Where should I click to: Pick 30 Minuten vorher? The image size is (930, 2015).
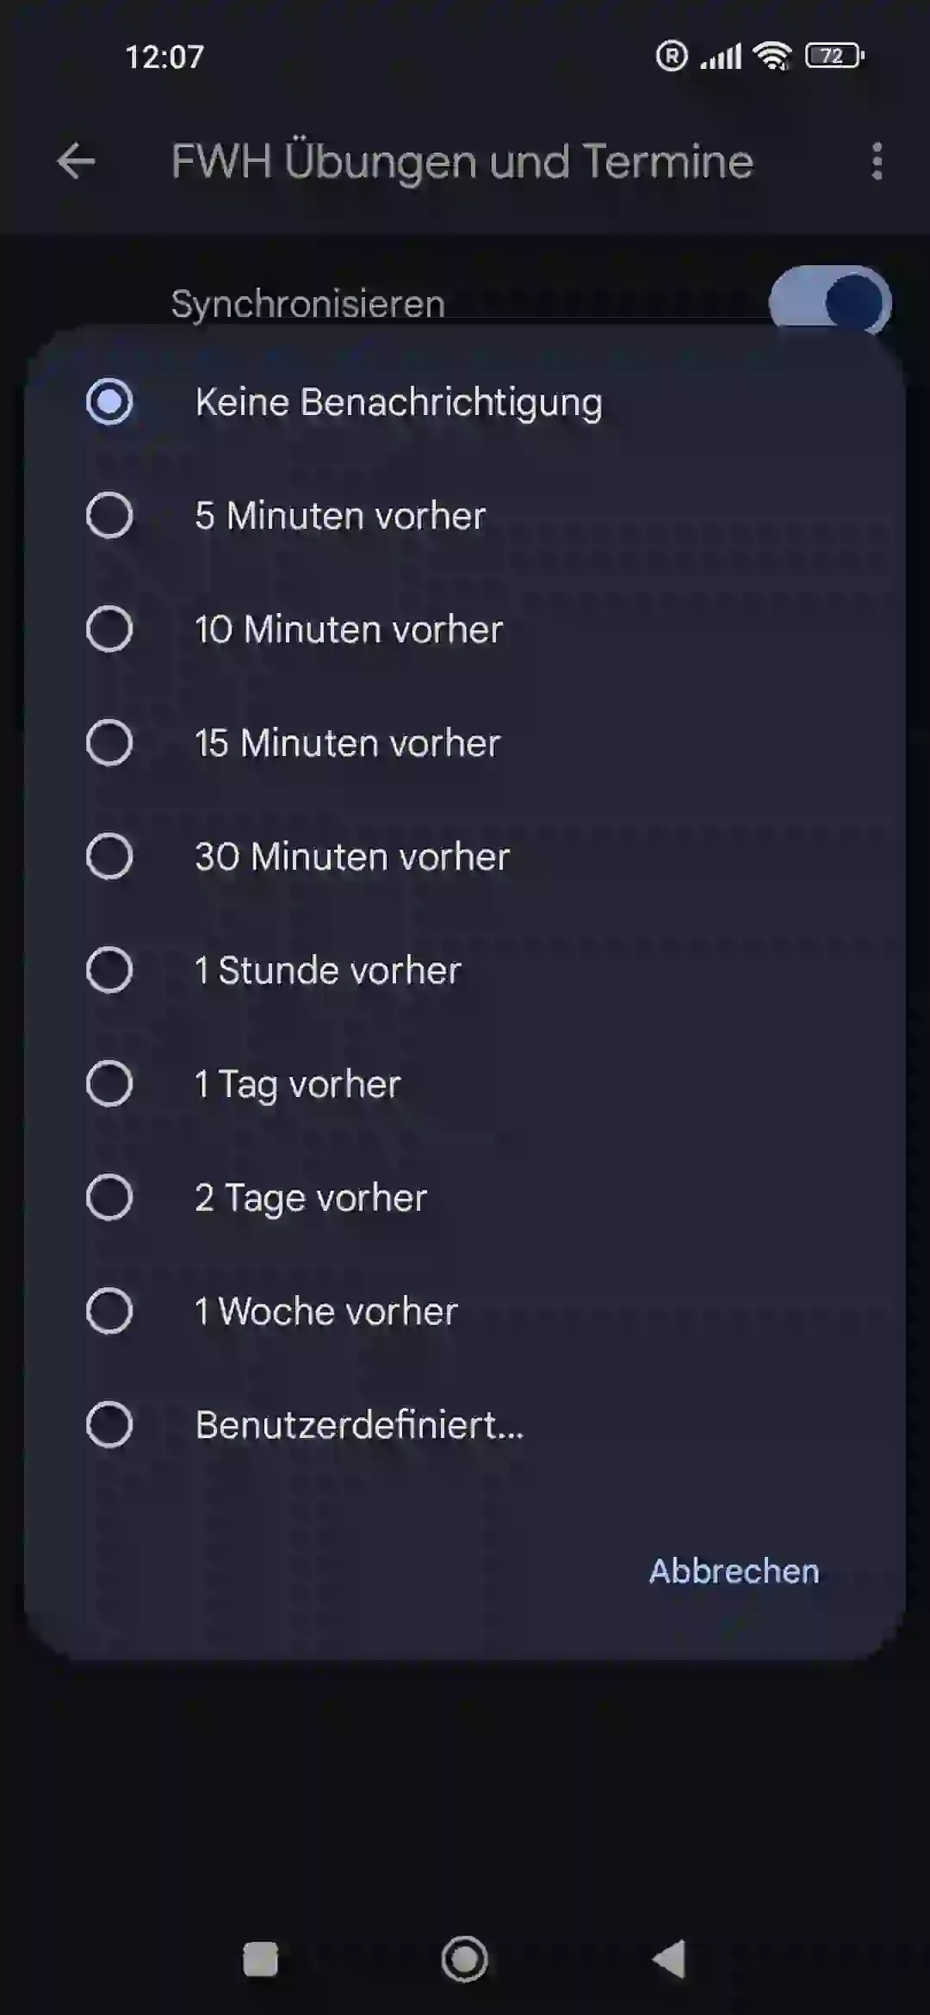point(465,857)
